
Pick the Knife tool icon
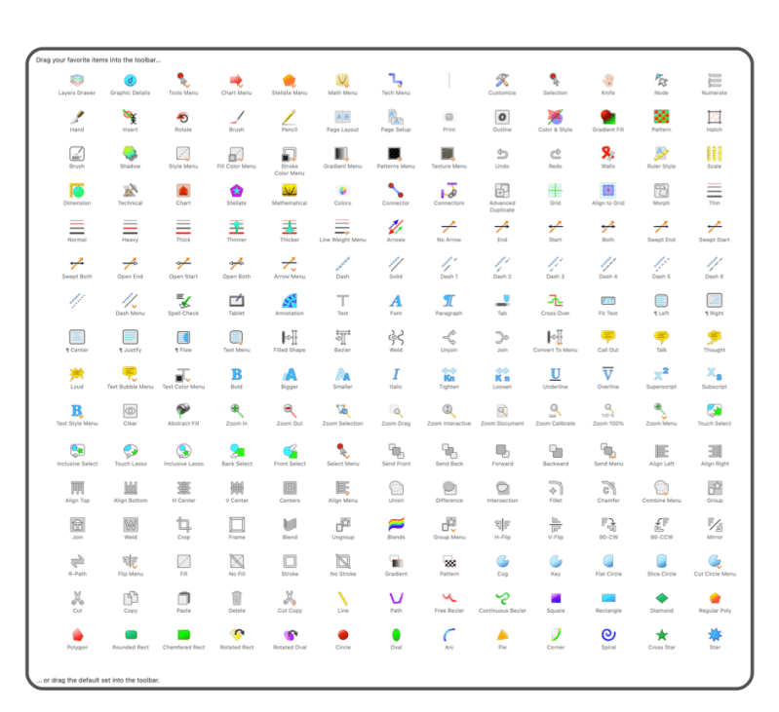(608, 81)
